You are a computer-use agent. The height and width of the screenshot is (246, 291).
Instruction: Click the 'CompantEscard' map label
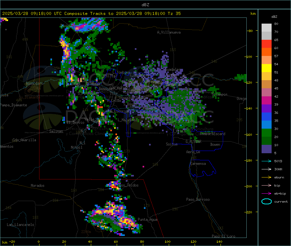[x=212, y=134]
